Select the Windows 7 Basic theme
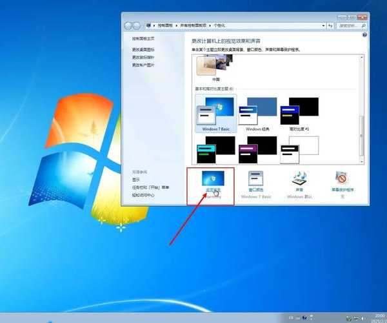 point(216,114)
